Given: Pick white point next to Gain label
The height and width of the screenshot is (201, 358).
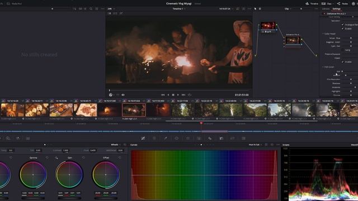Looking at the screenshot, I should pos(56,157).
